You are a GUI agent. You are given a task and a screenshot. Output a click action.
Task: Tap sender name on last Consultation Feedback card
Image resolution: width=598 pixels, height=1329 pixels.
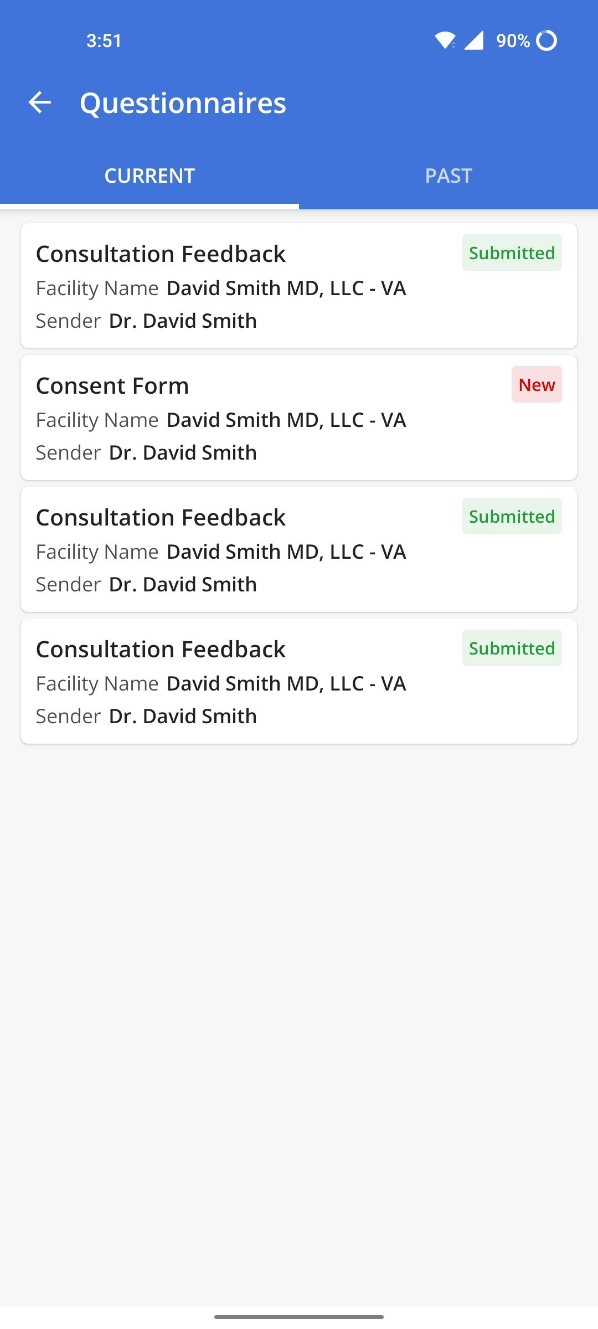[183, 716]
